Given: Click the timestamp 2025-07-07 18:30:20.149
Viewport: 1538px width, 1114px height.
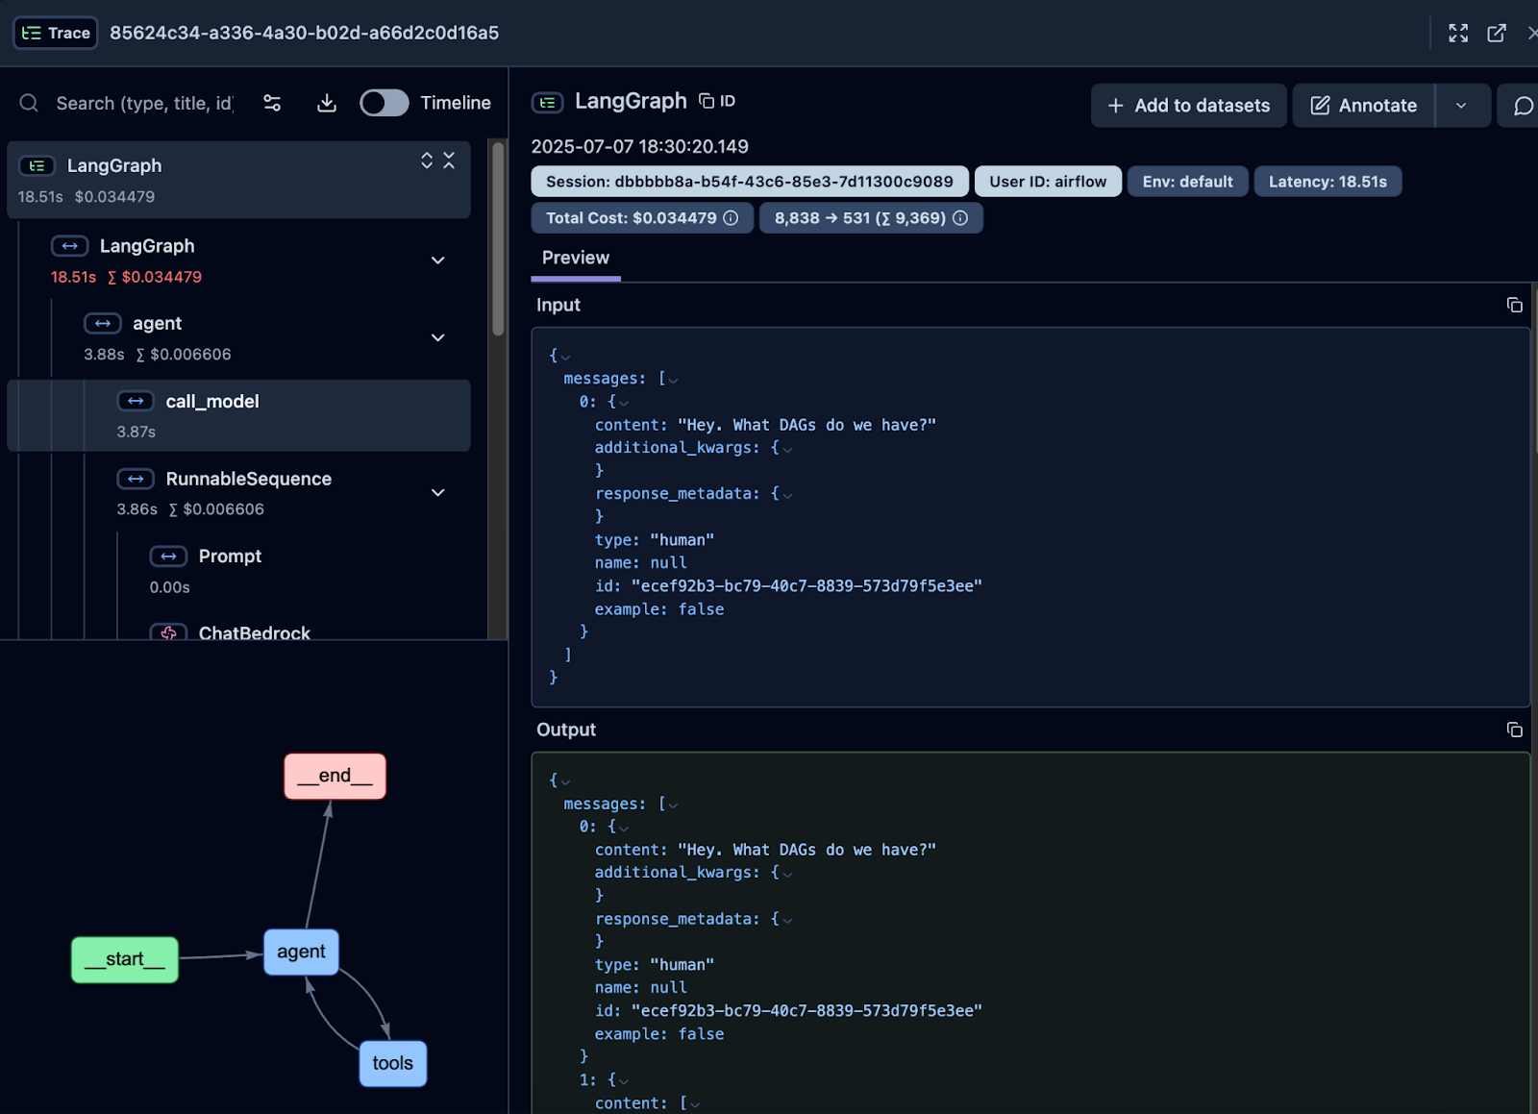Looking at the screenshot, I should click(x=640, y=147).
